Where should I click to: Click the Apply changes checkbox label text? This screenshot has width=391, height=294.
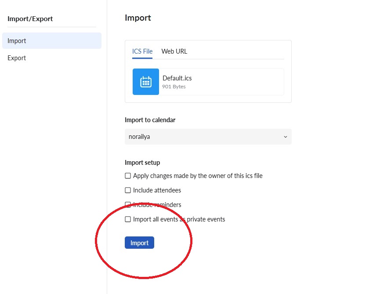coord(198,176)
